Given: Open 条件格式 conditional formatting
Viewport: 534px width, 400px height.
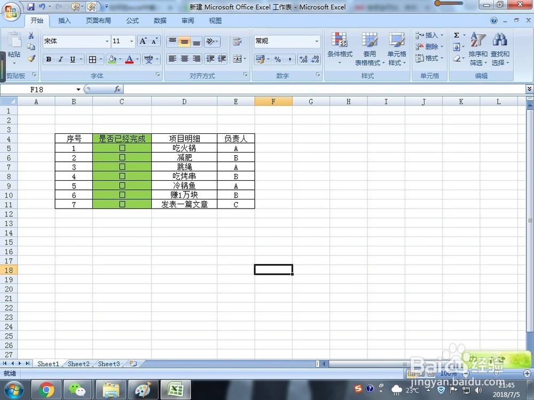Looking at the screenshot, I should [340, 49].
